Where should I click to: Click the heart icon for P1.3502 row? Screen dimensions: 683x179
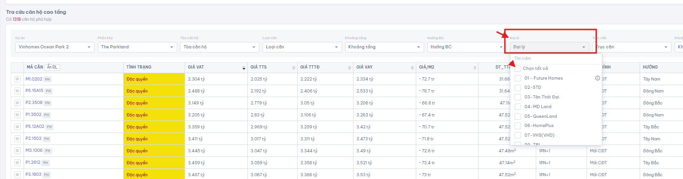click(17, 115)
